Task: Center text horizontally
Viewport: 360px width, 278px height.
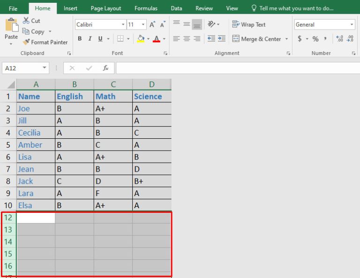Action: pos(187,38)
